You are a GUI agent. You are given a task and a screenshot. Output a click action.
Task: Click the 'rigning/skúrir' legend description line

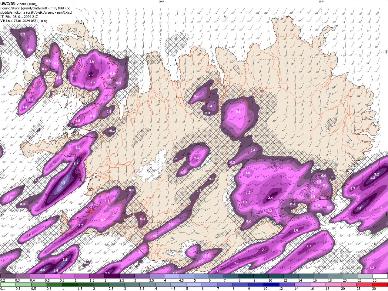pyautogui.click(x=36, y=8)
